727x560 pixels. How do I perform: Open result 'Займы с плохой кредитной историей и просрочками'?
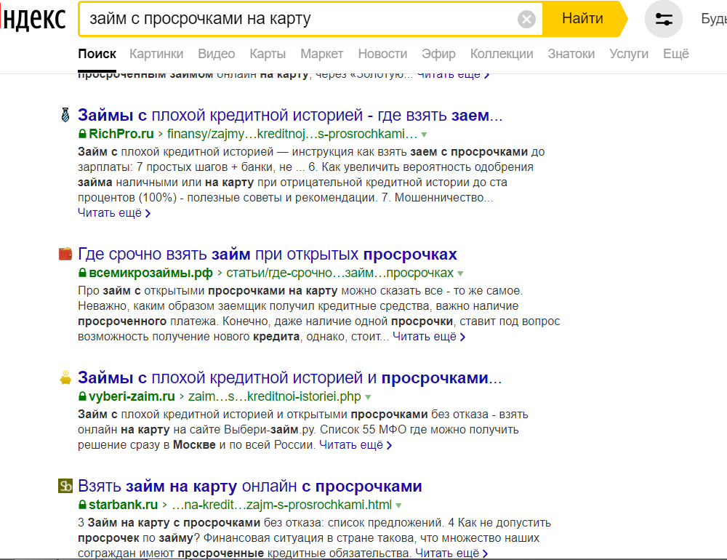pos(290,378)
